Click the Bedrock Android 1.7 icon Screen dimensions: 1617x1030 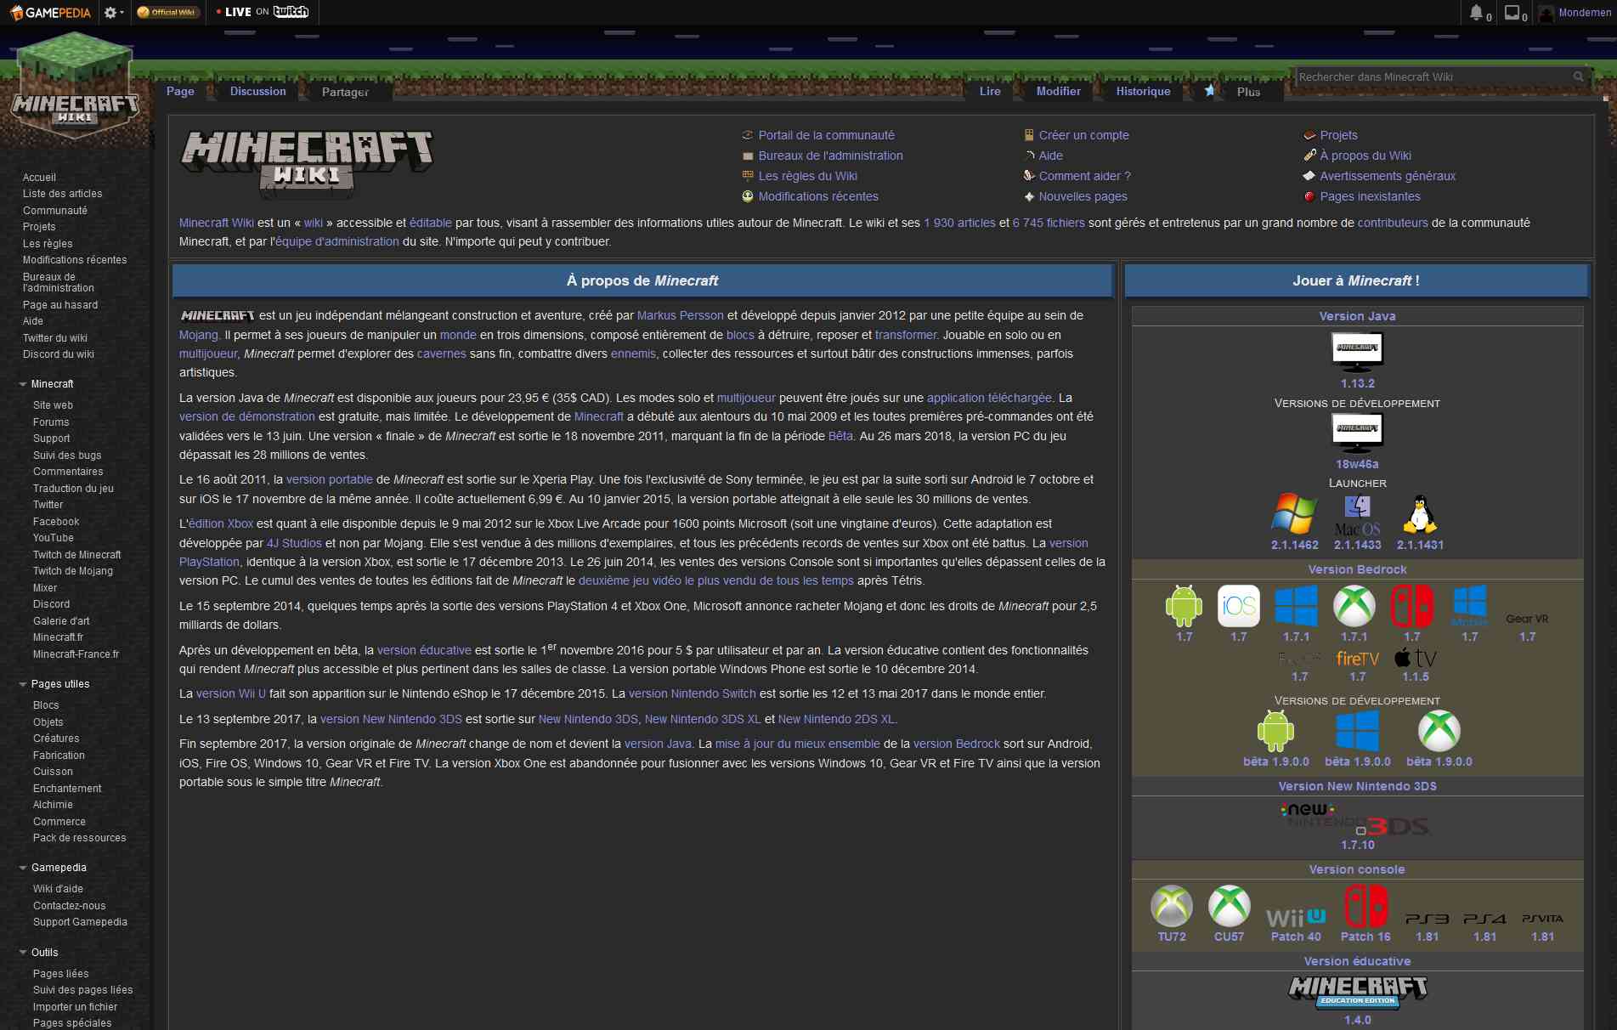[x=1184, y=606]
